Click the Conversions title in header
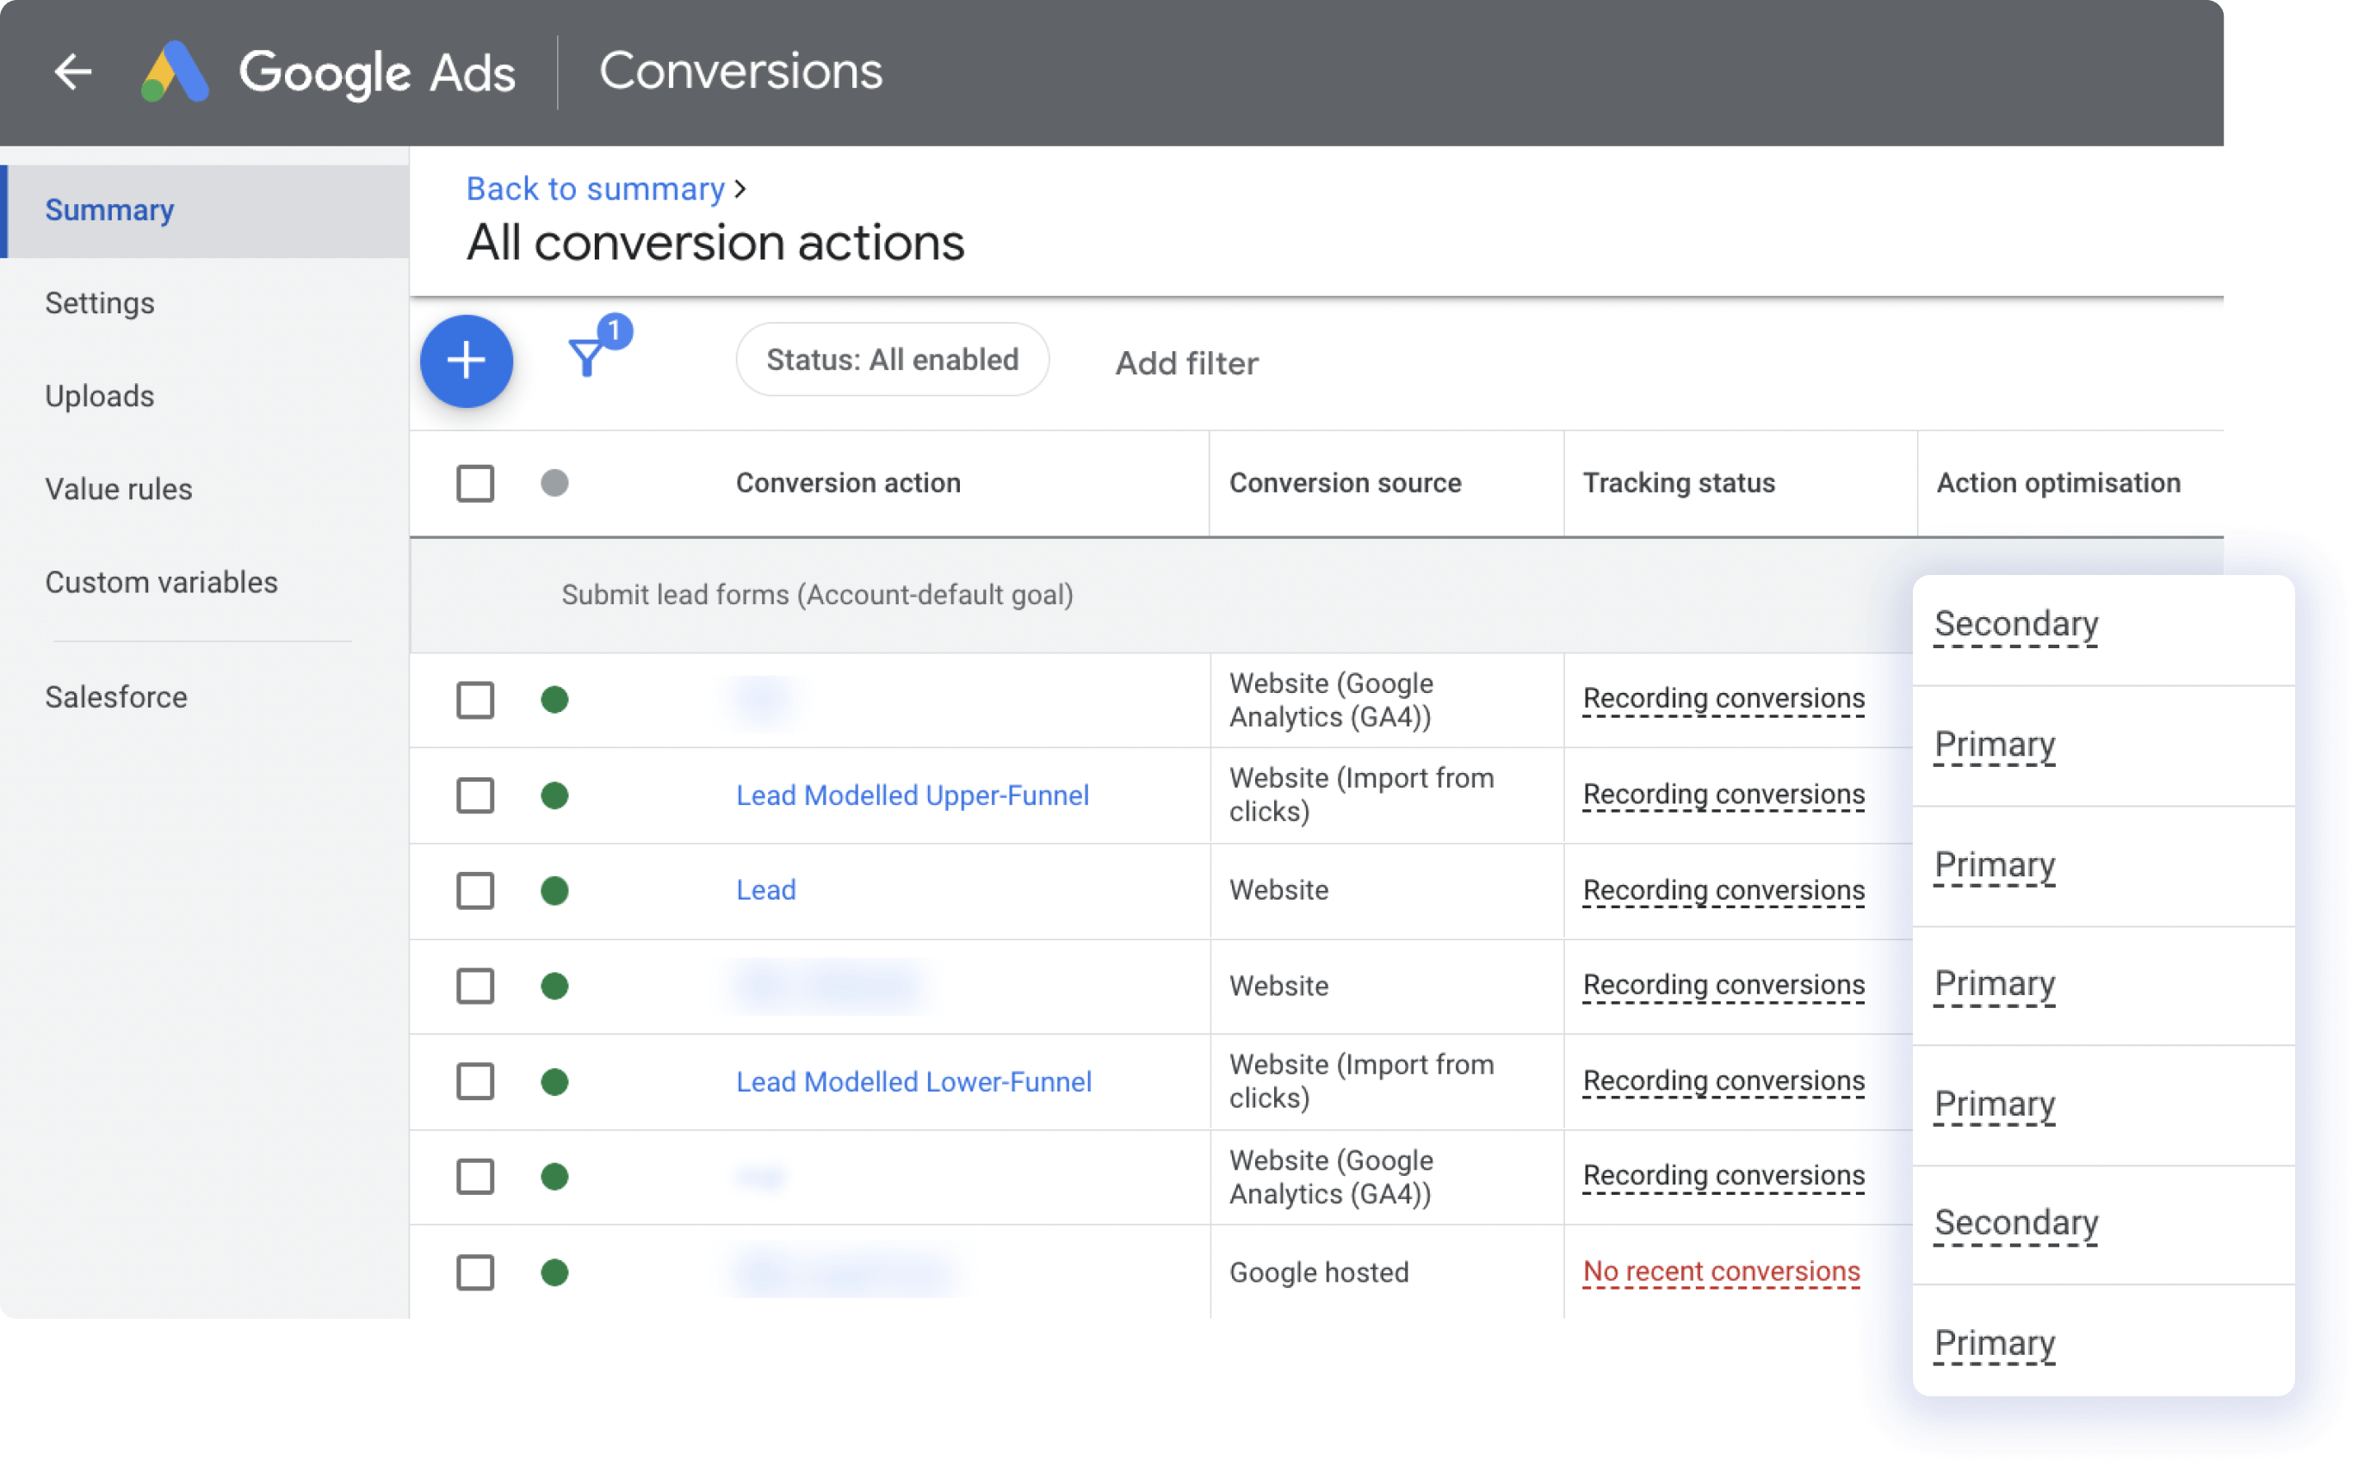Screen dimensions: 2364x1472 [x=741, y=71]
